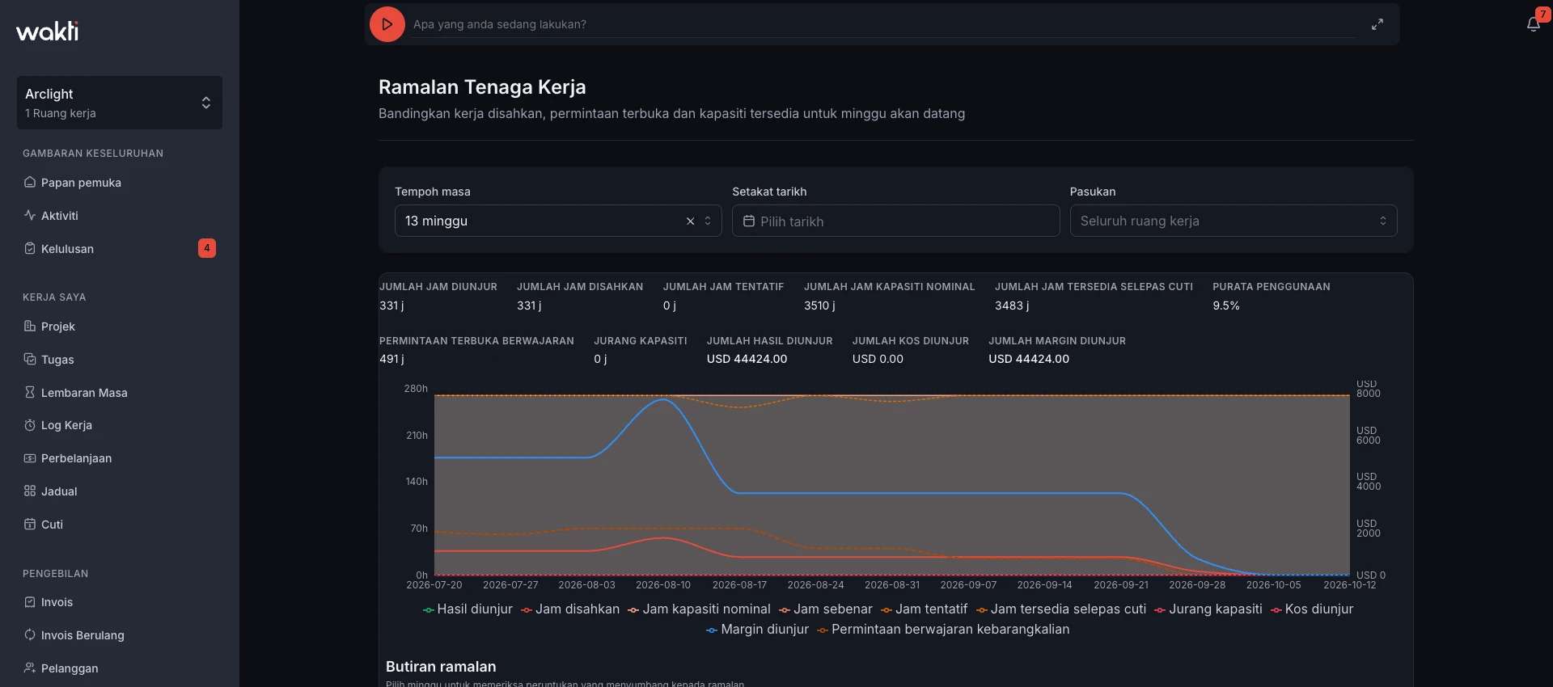The height and width of the screenshot is (687, 1553).
Task: Click Jumlah kos diunjur USD 0.00
Action: click(878, 359)
